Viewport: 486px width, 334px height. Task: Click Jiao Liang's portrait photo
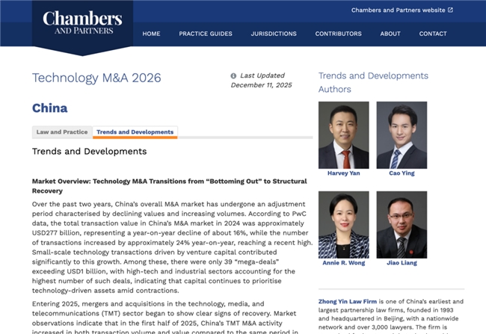click(402, 225)
